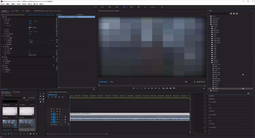This screenshot has width=255, height=138.
Task: Open Lumetri Color panel in right sidebar
Action: pos(212,102)
